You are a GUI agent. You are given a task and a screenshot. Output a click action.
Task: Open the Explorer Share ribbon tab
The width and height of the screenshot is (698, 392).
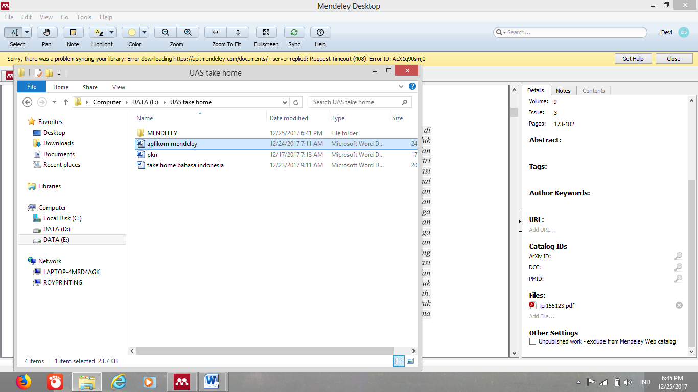point(90,87)
